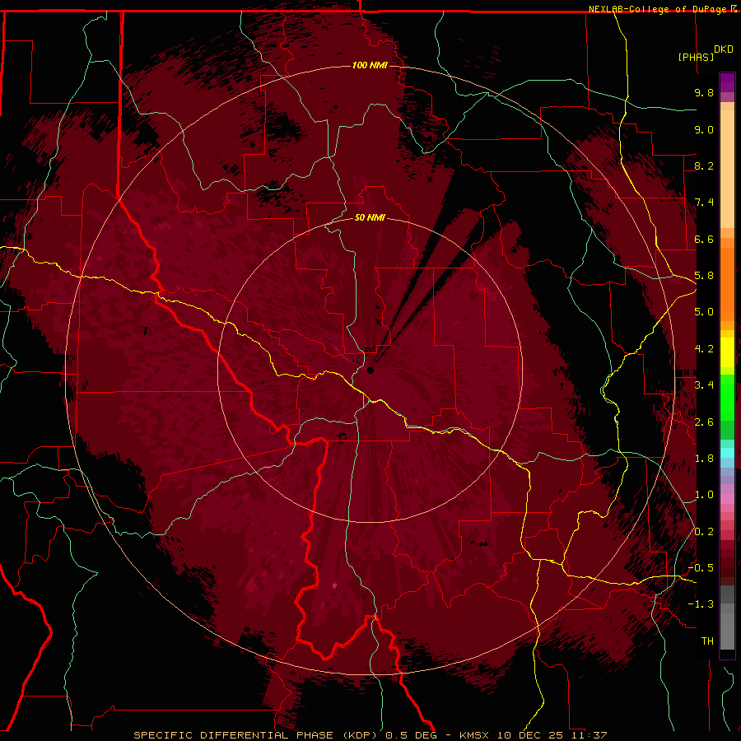Click the purple segment atop the color bar
Viewport: 741px width, 741px height.
click(727, 82)
